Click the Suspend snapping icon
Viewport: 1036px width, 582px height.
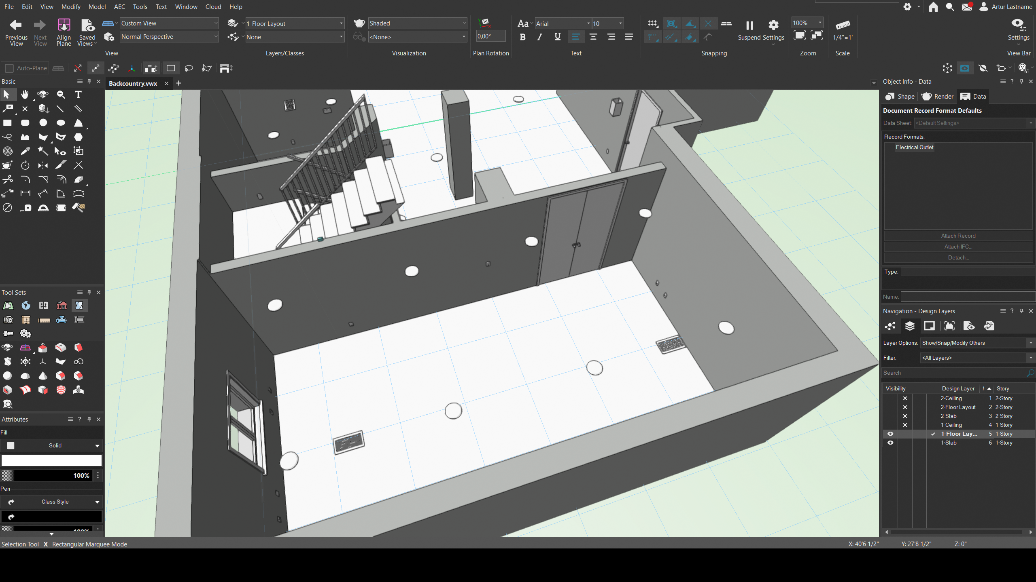(749, 25)
